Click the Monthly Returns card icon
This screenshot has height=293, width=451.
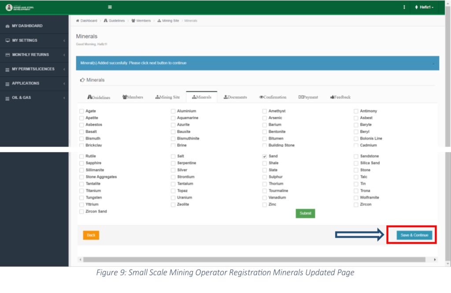coord(7,55)
